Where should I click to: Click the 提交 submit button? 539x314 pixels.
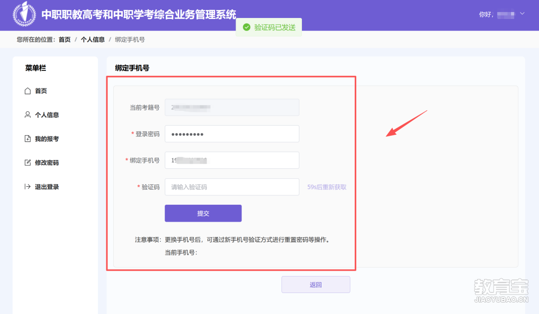(x=203, y=213)
